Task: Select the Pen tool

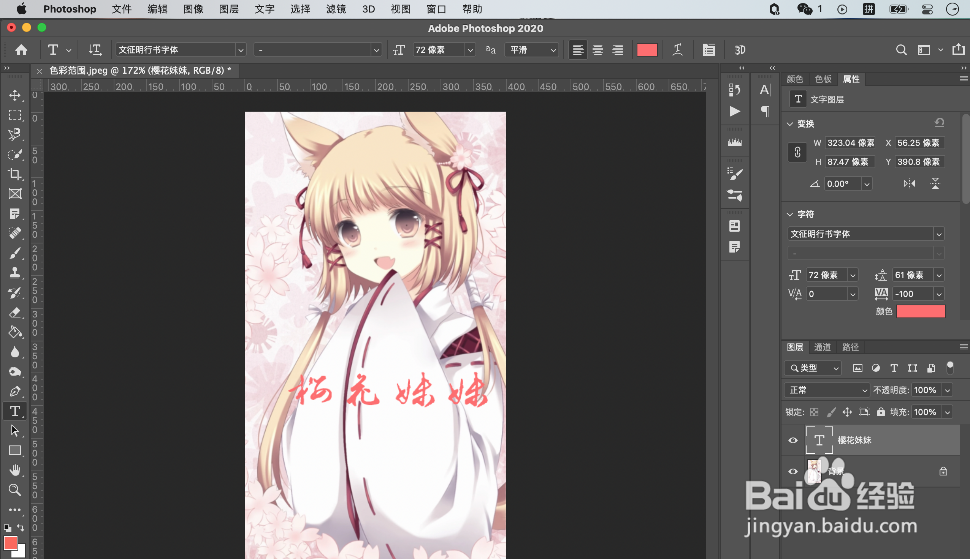Action: pos(15,392)
